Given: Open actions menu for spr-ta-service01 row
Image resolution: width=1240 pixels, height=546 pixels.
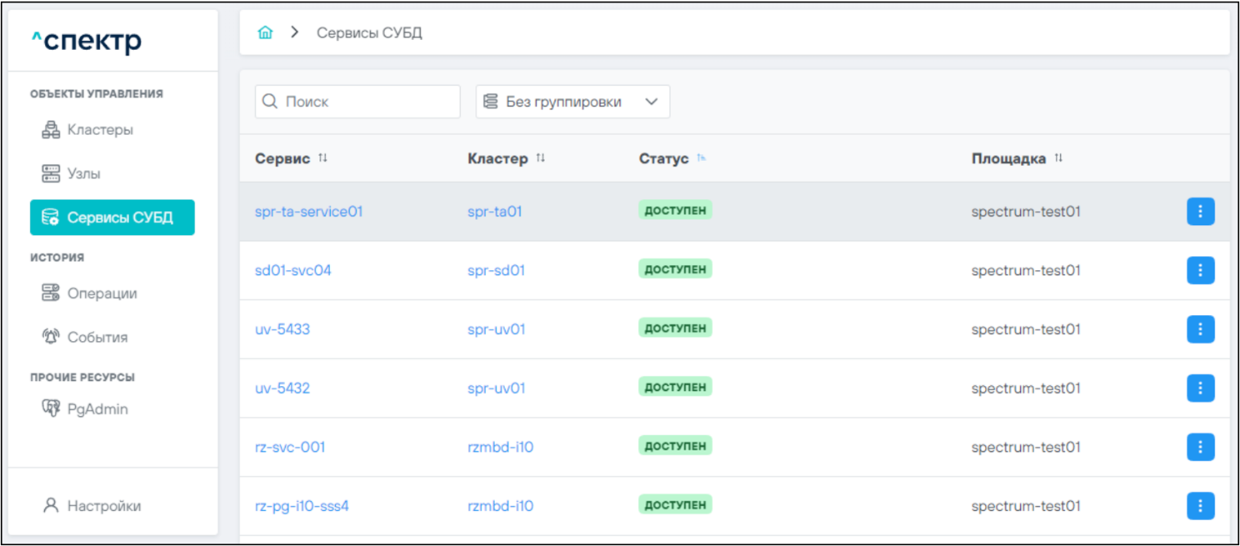Looking at the screenshot, I should click(x=1200, y=211).
